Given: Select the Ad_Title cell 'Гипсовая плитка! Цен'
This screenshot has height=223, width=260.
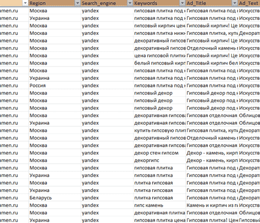Looking at the screenshot, I should tap(212, 220).
